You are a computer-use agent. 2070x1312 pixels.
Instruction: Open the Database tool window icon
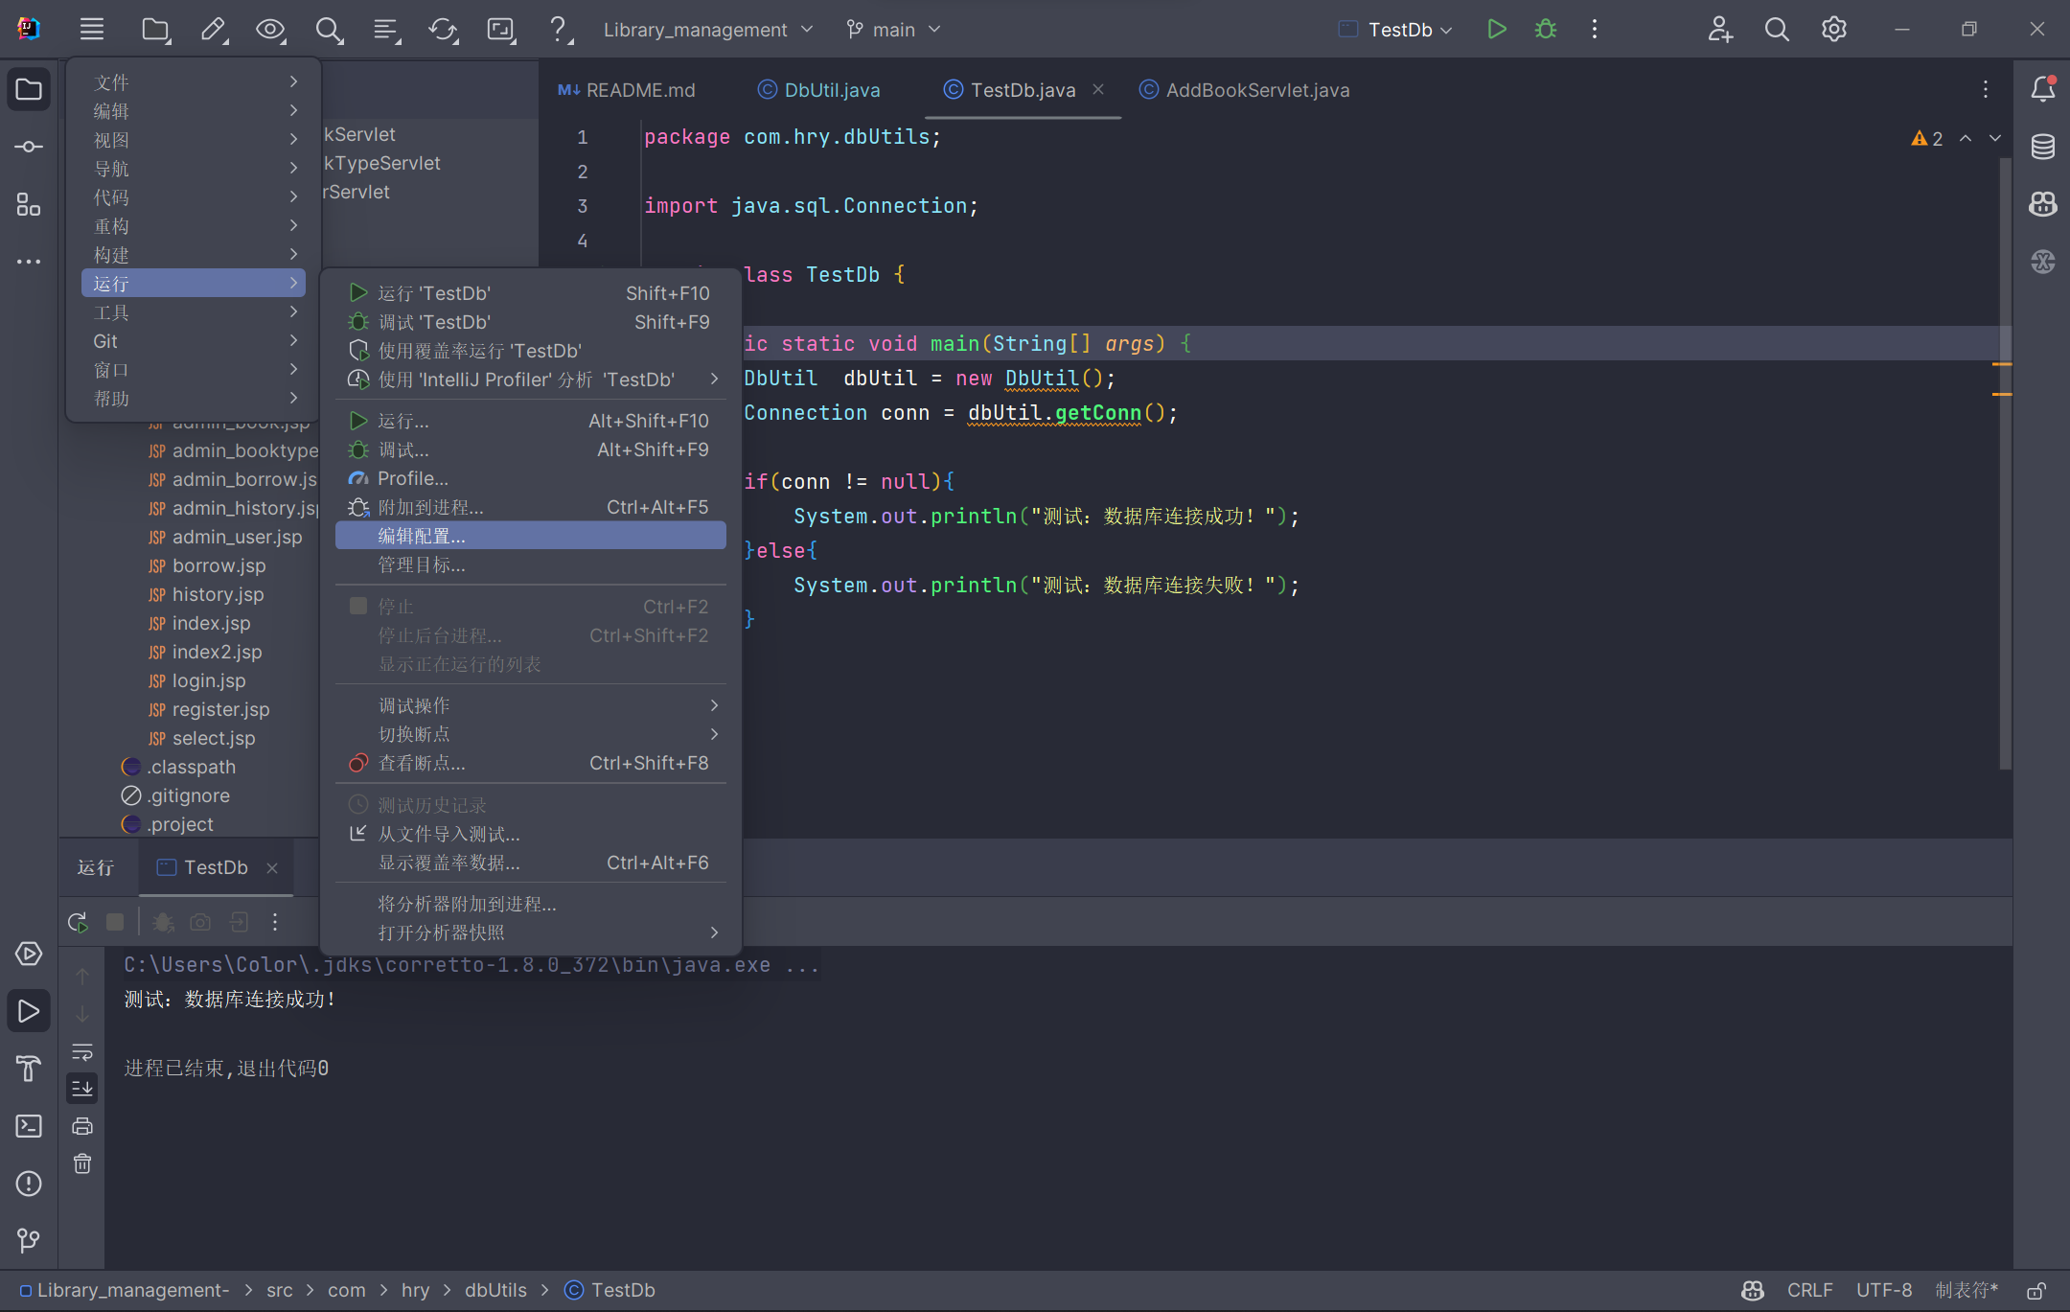(2042, 146)
